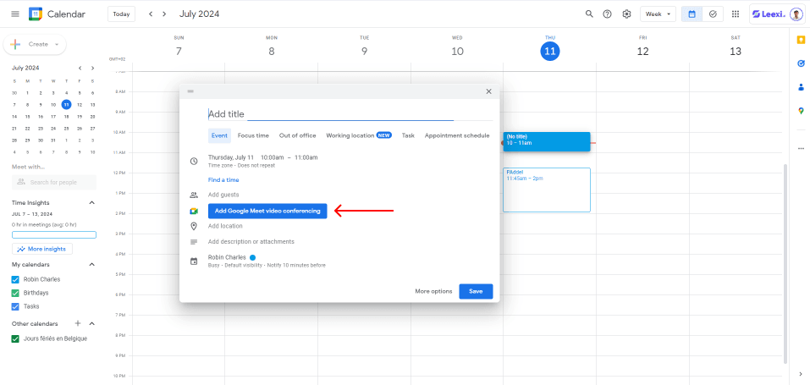810x385 pixels.
Task: Close the event creation dialog
Action: [488, 91]
